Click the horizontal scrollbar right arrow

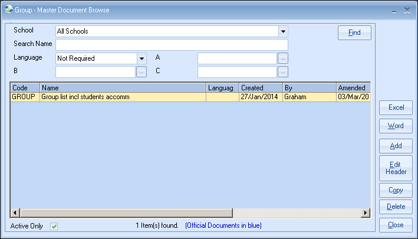pos(366,212)
